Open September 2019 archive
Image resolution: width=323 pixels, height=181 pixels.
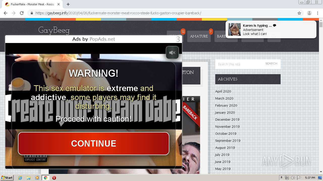point(228,141)
